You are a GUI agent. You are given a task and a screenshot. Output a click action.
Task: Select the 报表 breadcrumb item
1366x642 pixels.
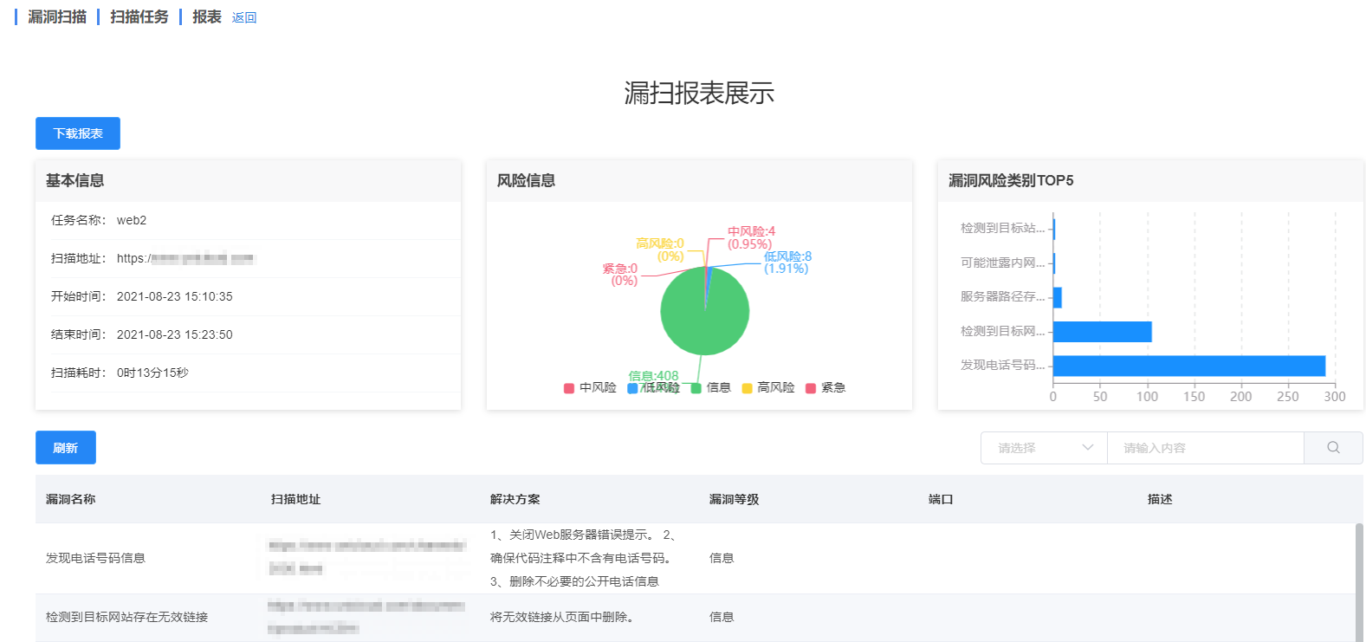point(207,17)
